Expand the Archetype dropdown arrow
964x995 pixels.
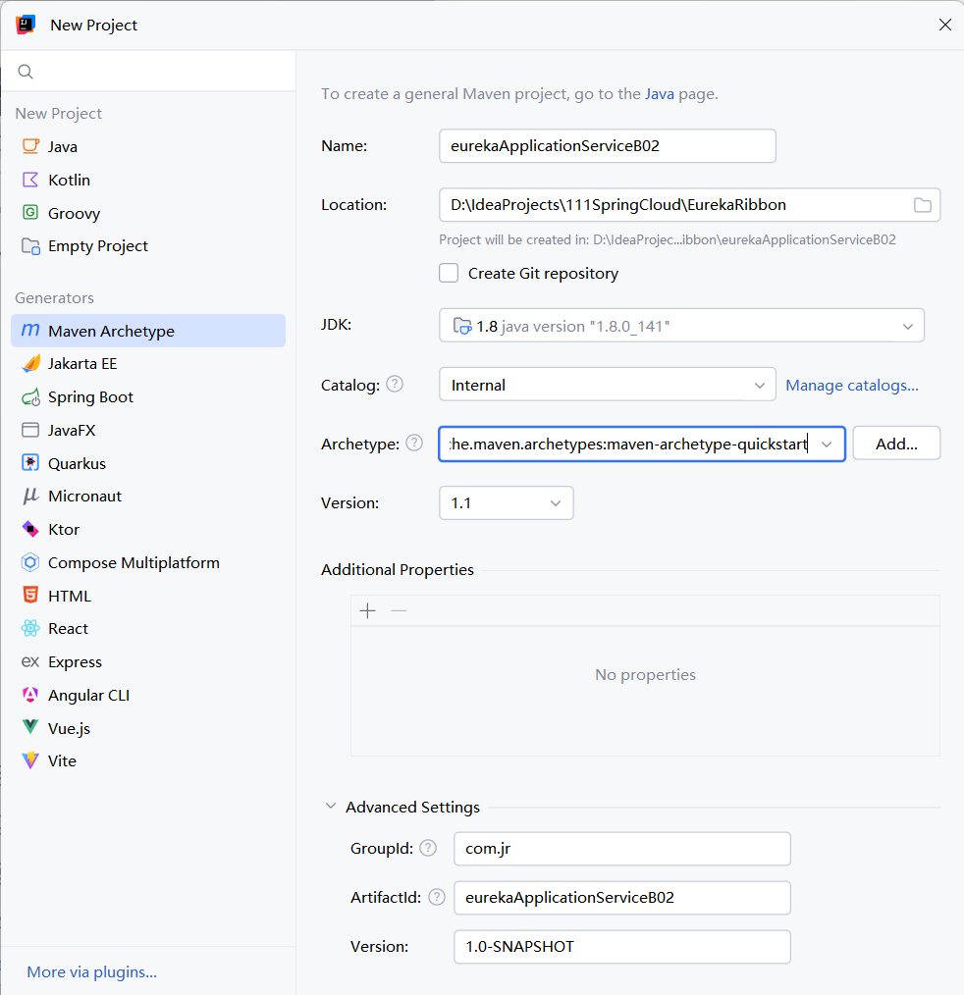827,445
